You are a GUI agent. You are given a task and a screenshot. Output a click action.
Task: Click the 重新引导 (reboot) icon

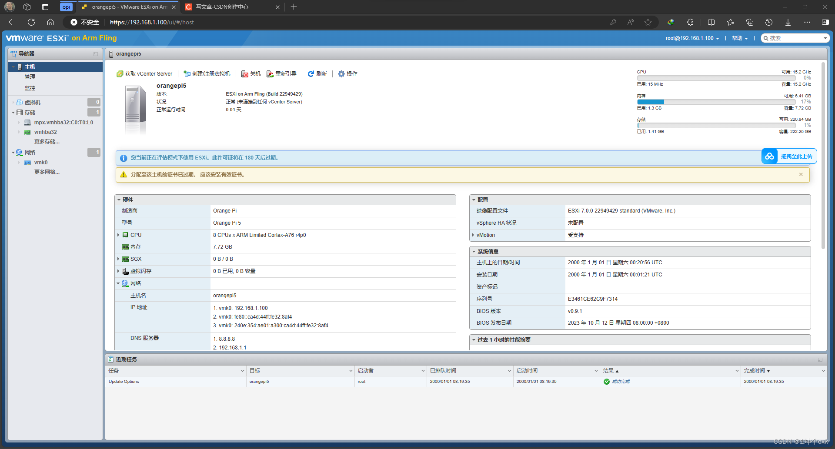tap(282, 73)
